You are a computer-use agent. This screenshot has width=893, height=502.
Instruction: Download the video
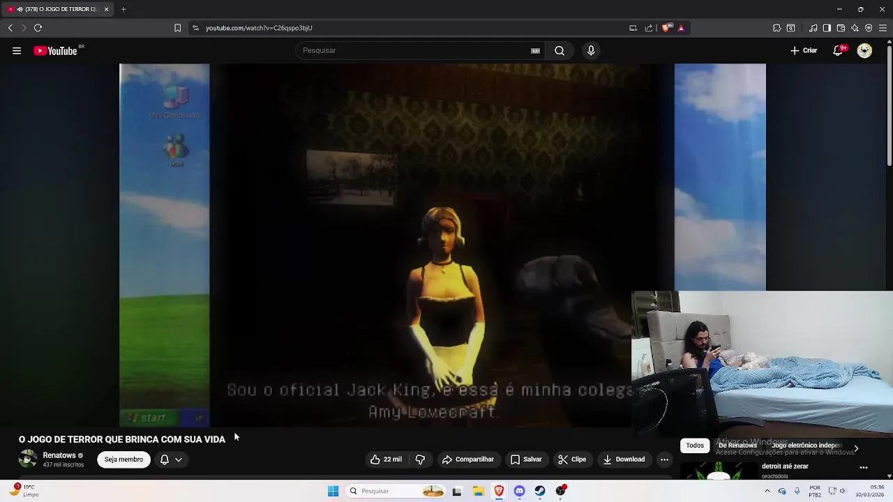[x=624, y=459]
